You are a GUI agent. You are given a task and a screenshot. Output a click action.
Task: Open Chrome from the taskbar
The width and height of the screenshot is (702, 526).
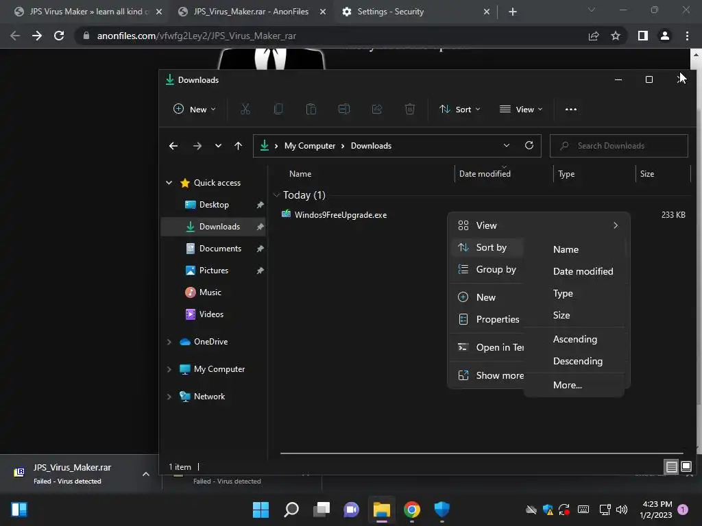412,510
